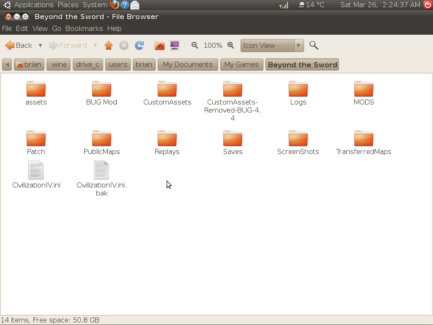Viewport: 433px width, 325px height.
Task: Zoom in the icon view
Action: (x=230, y=45)
